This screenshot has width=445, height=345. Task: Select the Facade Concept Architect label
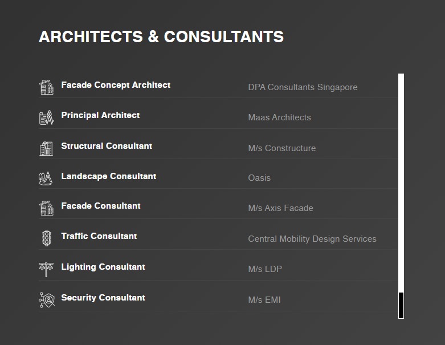[x=116, y=85]
